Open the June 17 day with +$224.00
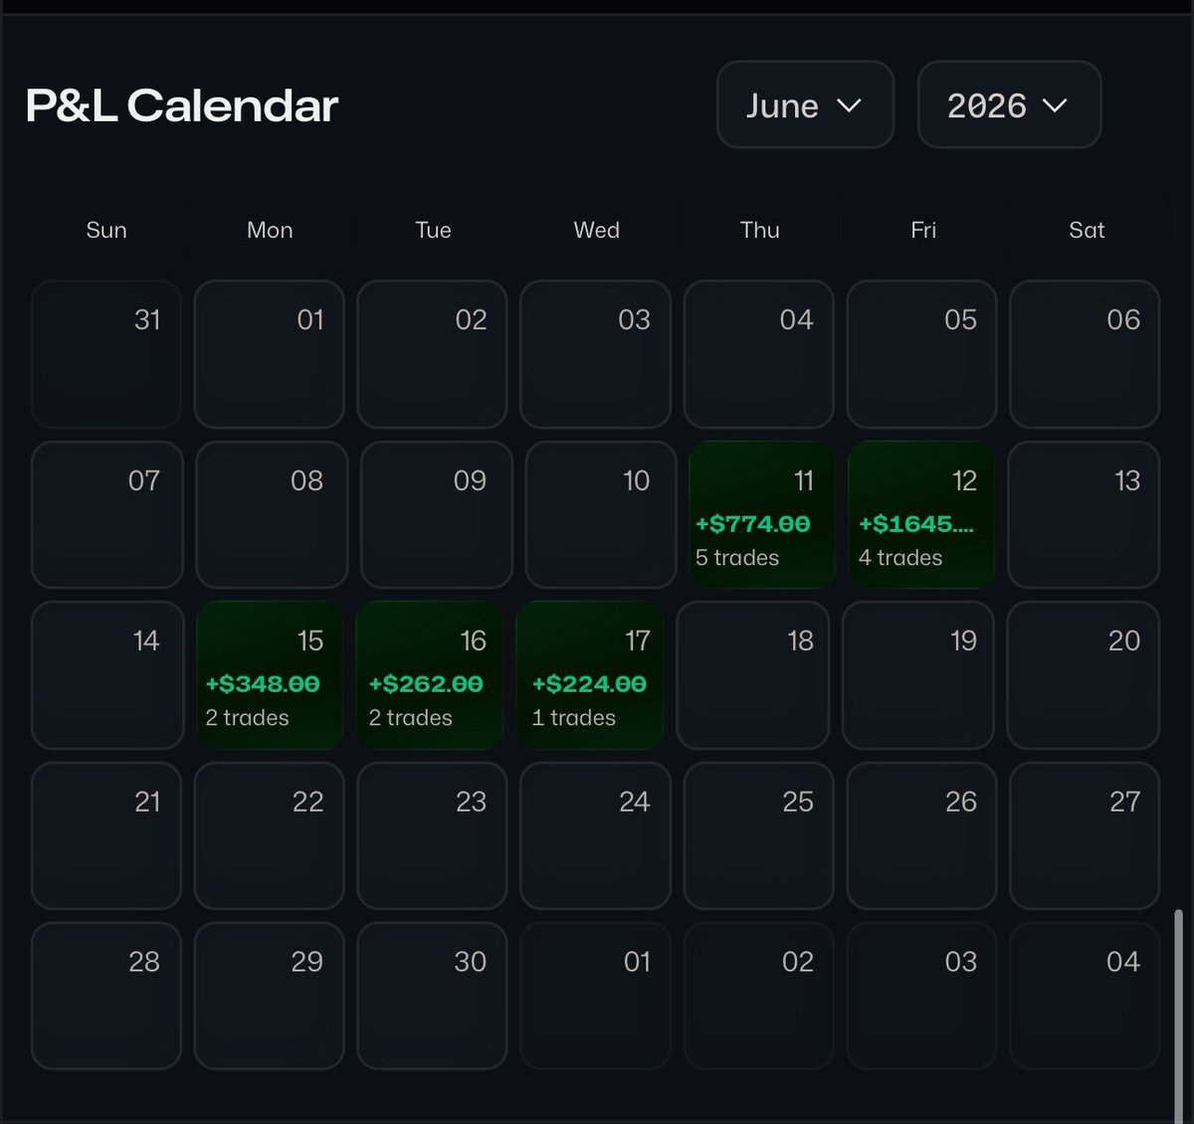This screenshot has height=1124, width=1194. point(590,674)
